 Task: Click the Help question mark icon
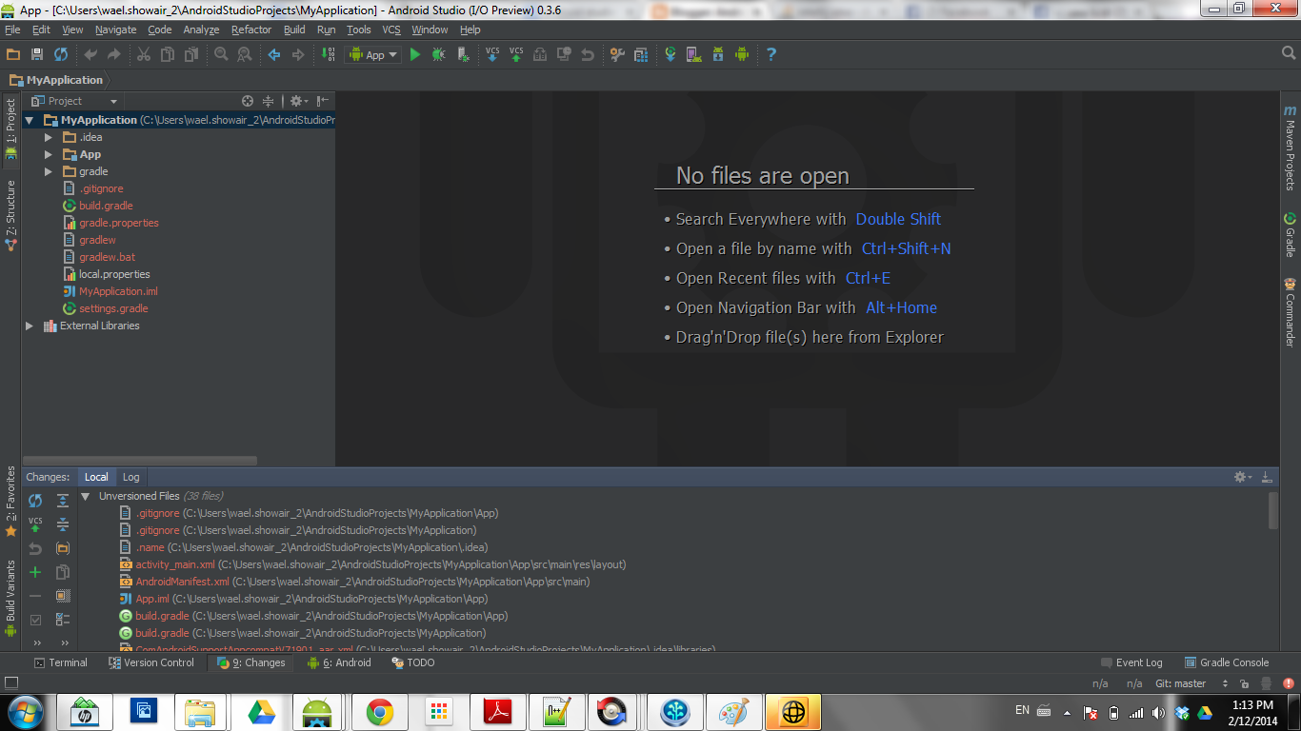click(771, 54)
